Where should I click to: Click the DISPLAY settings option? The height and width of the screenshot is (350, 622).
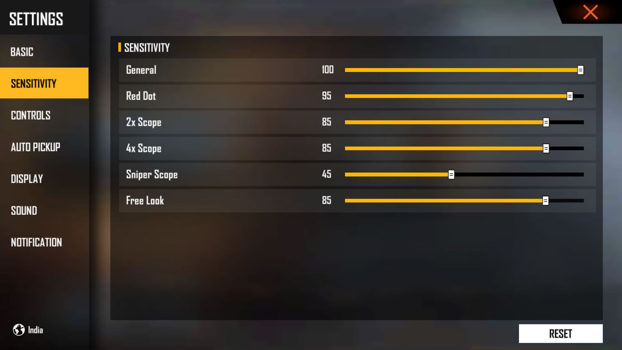27,179
